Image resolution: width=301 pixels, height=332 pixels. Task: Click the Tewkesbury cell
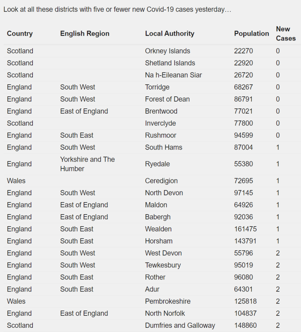[163, 265]
